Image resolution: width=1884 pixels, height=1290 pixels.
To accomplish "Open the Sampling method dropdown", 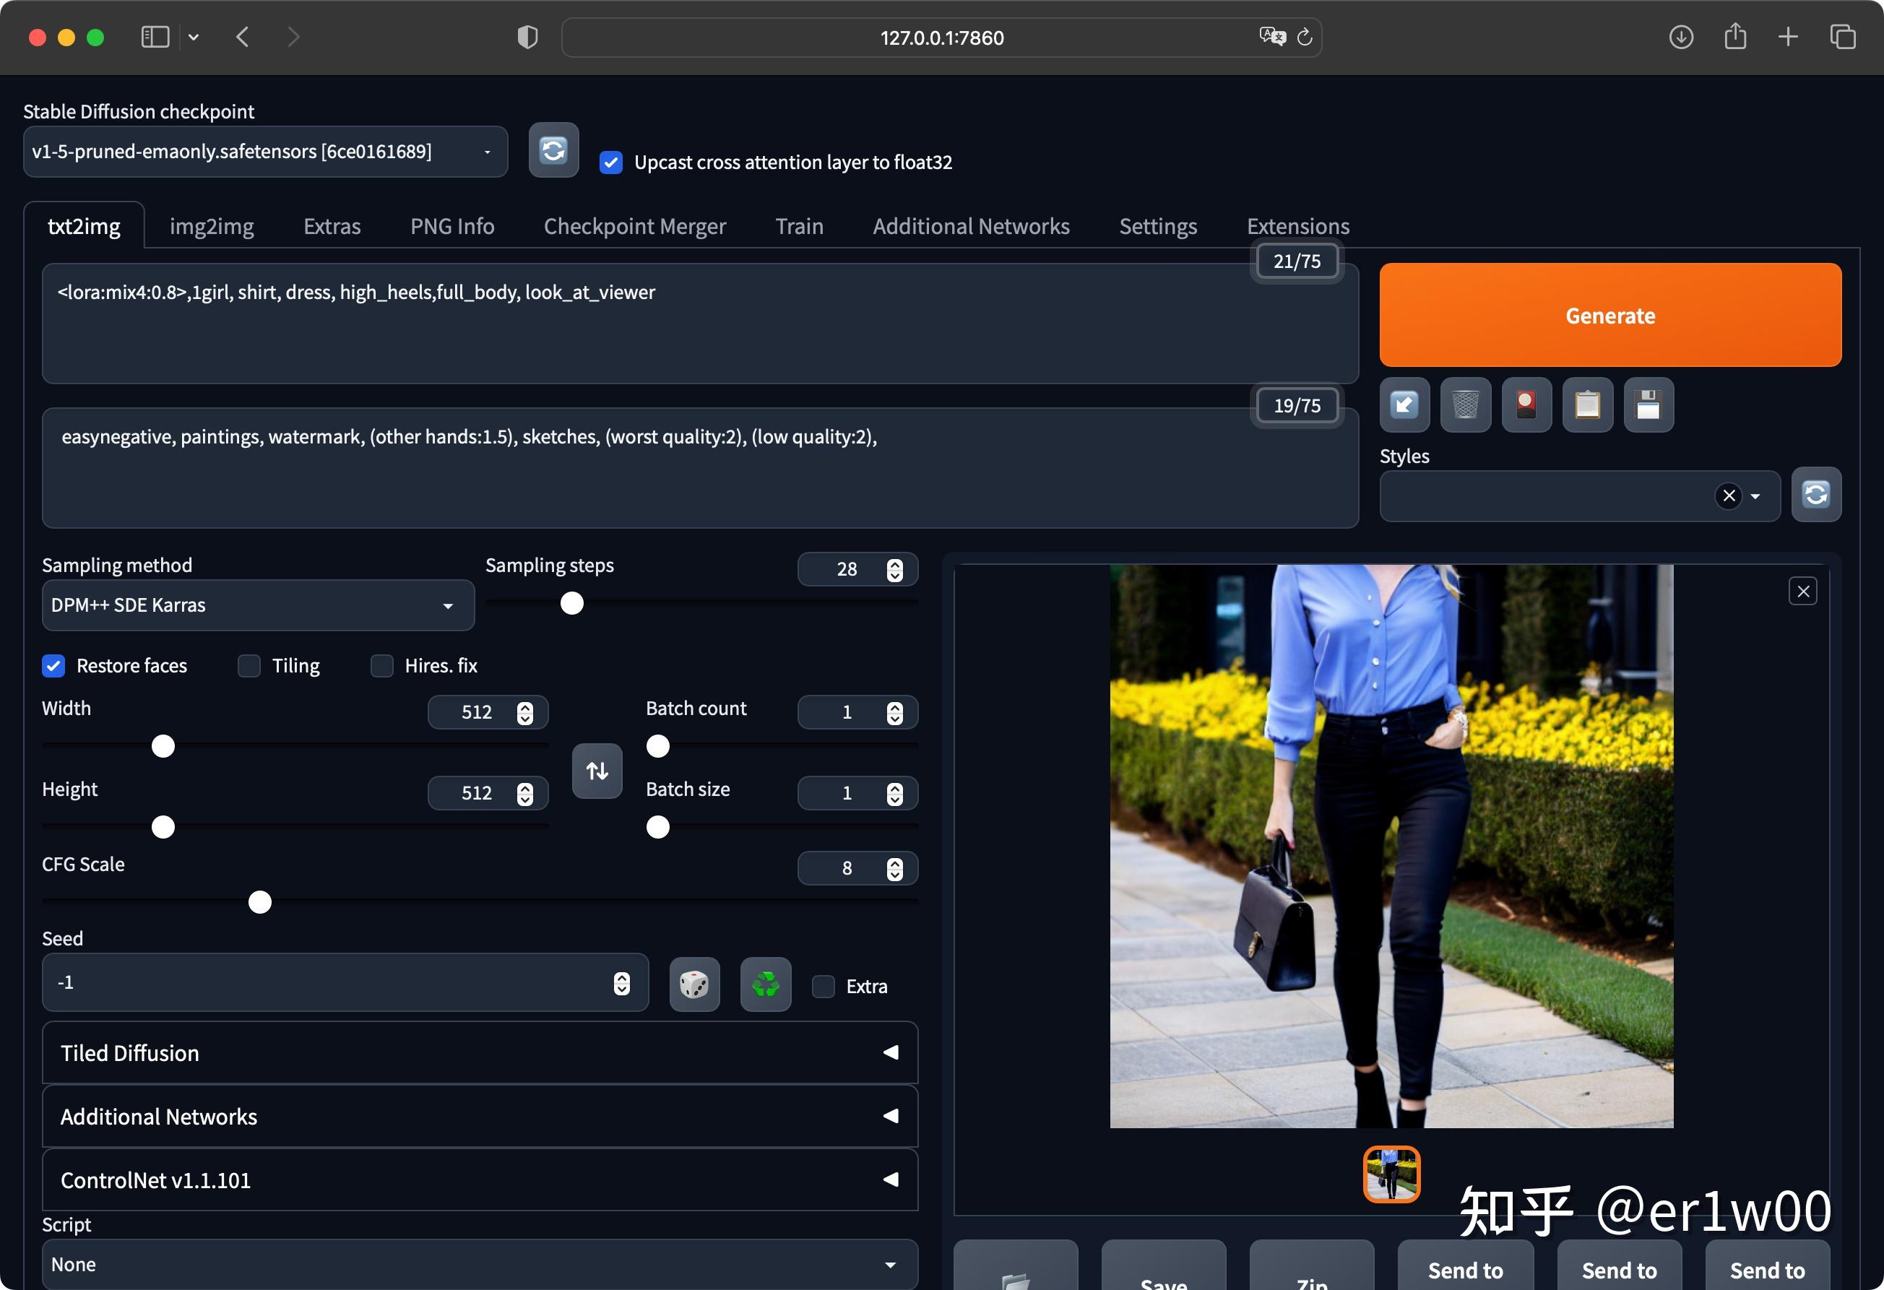I will click(x=258, y=605).
